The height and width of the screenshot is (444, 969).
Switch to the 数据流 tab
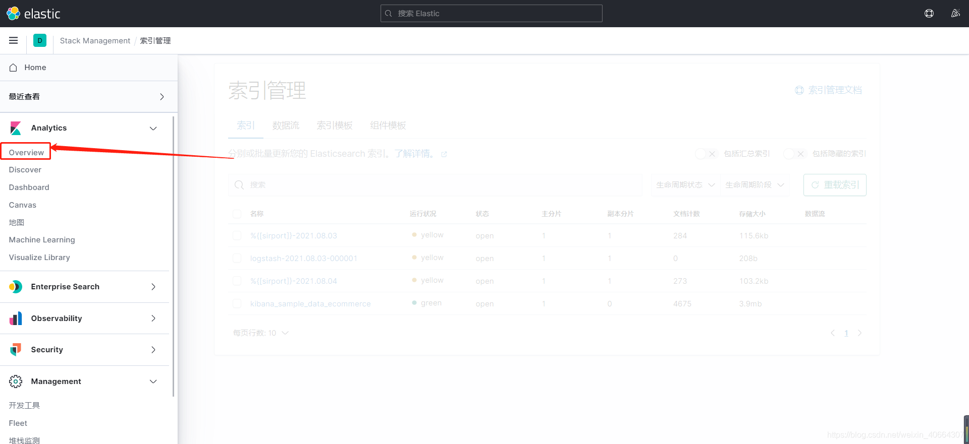(x=286, y=125)
